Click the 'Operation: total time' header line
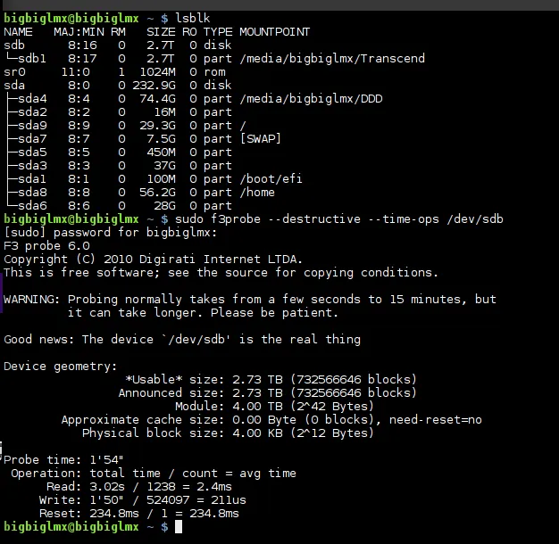 click(154, 474)
